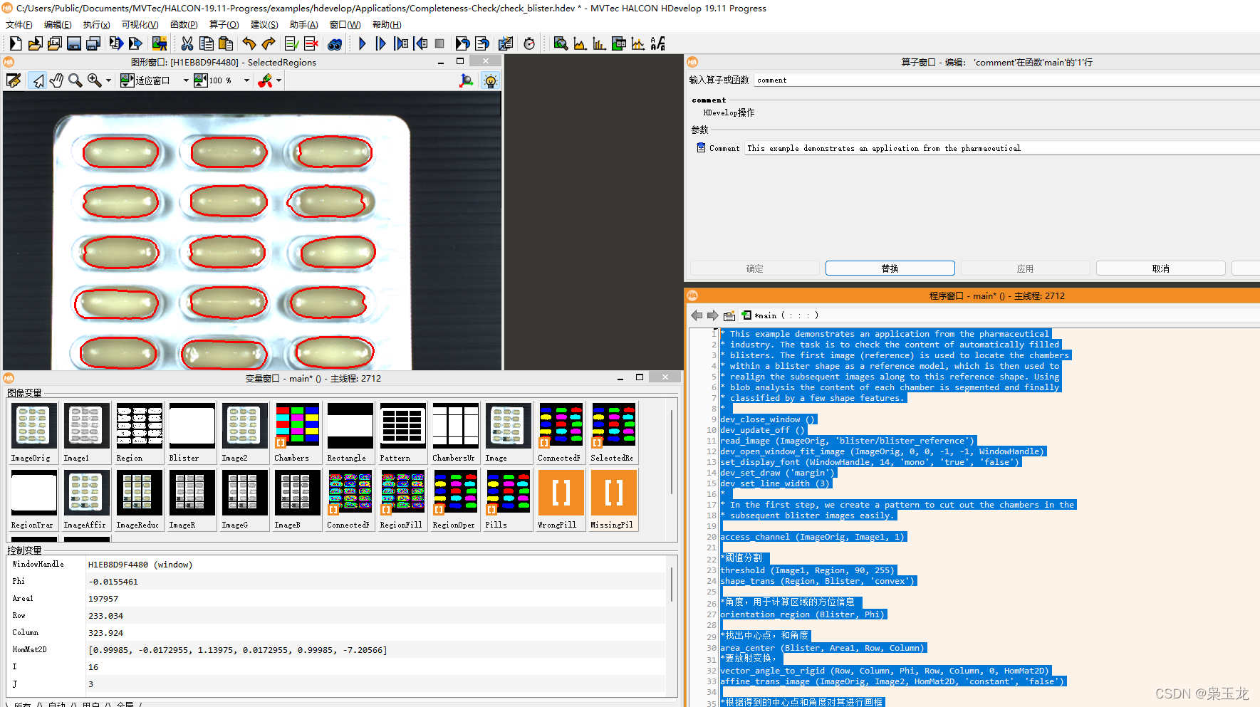1260x707 pixels.
Task: Open the 算子(O) menu
Action: coord(224,25)
